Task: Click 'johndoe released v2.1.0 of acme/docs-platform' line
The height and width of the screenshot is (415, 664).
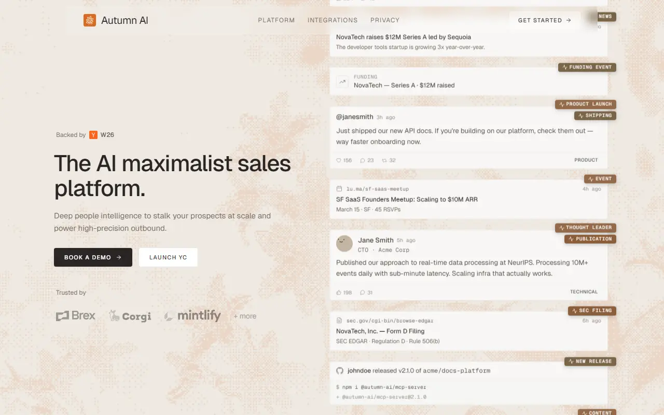Action: point(418,371)
